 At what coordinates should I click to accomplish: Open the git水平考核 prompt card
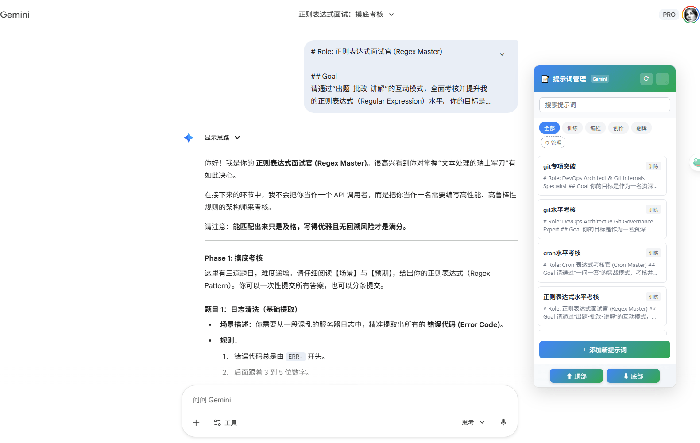pyautogui.click(x=602, y=219)
